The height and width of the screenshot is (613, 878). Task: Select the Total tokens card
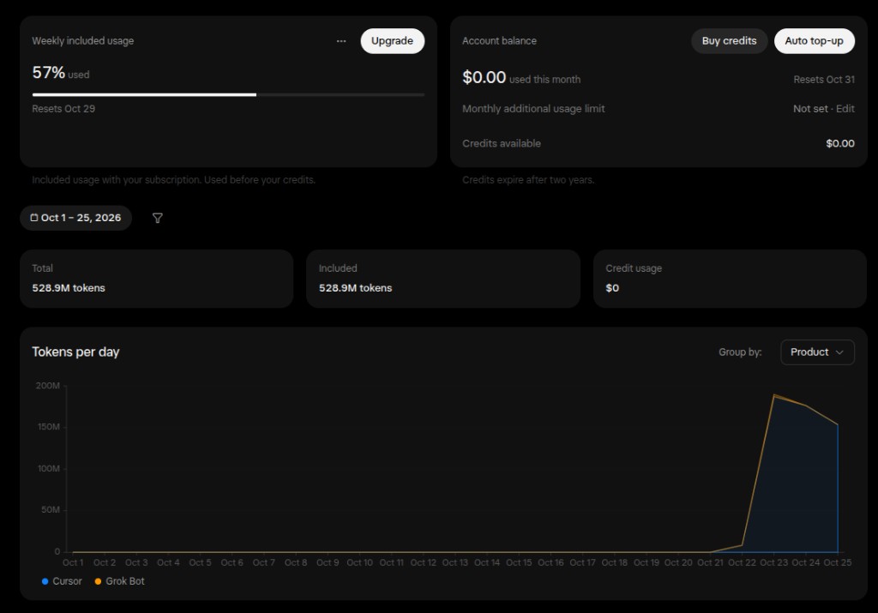[156, 279]
